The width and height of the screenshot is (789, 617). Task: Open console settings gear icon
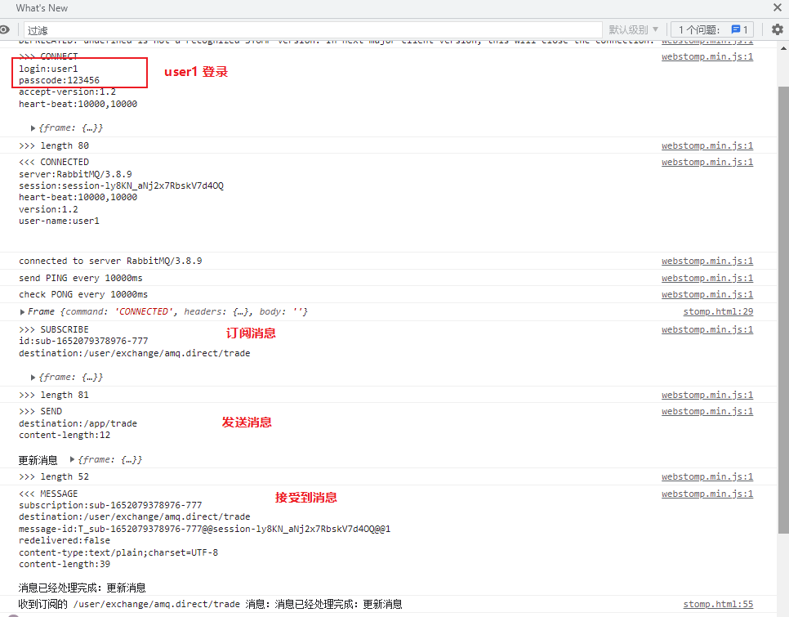coord(778,29)
